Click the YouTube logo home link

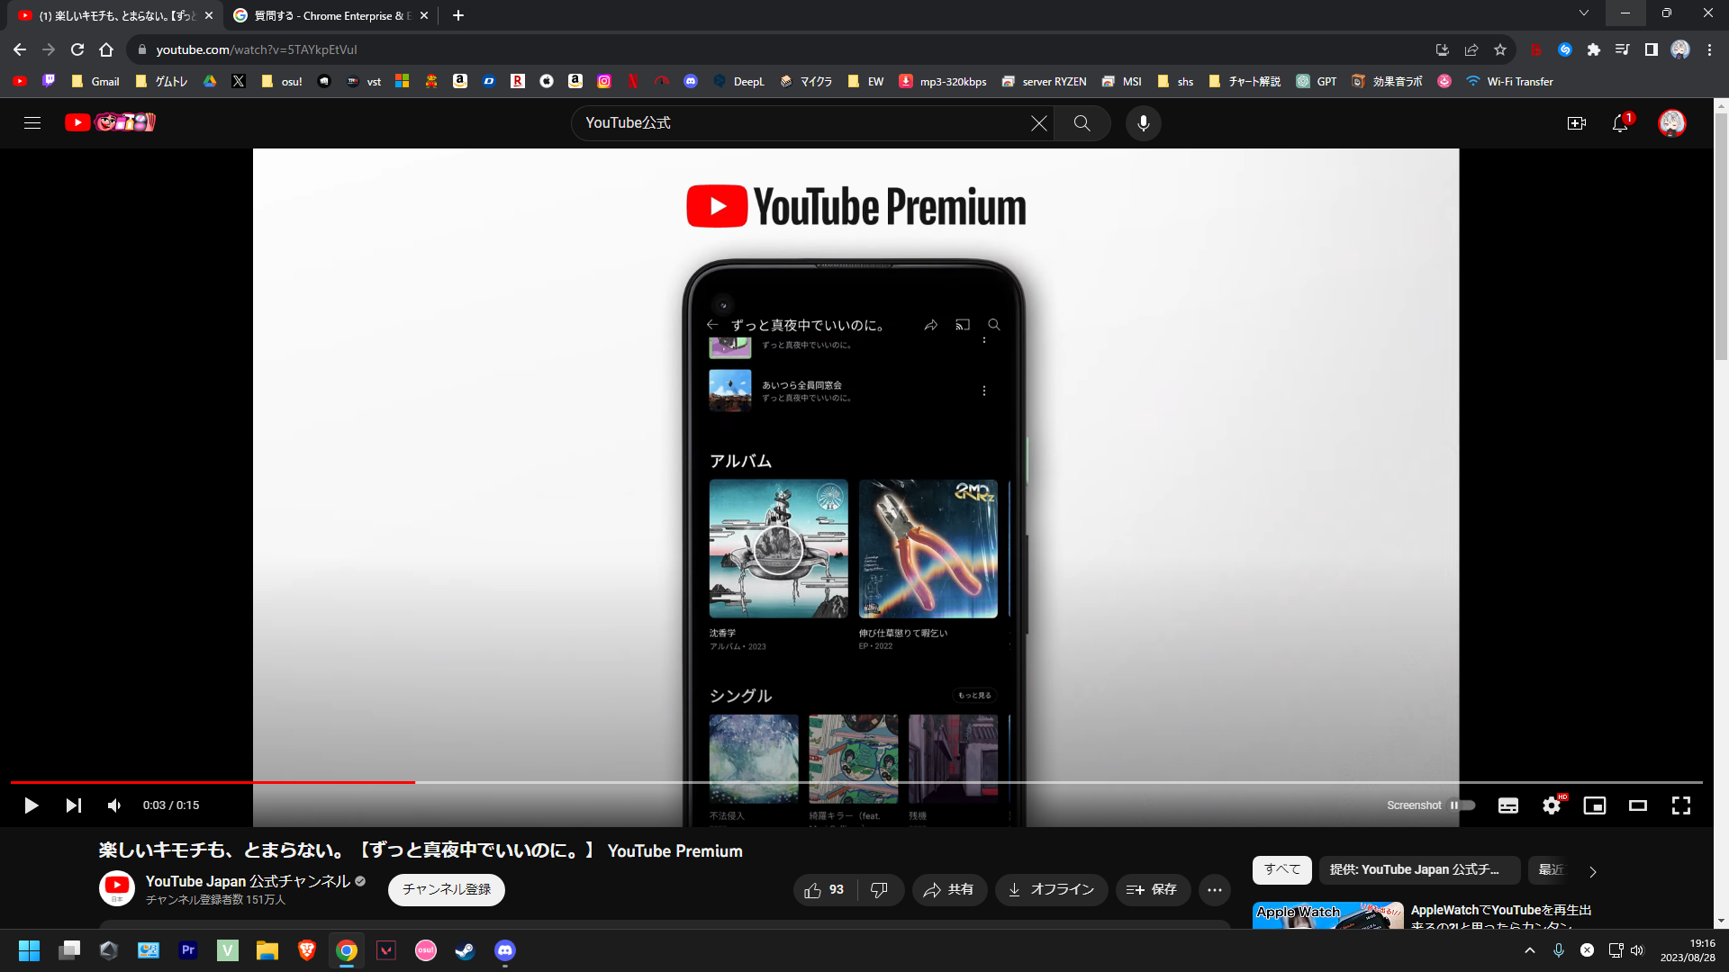click(110, 122)
